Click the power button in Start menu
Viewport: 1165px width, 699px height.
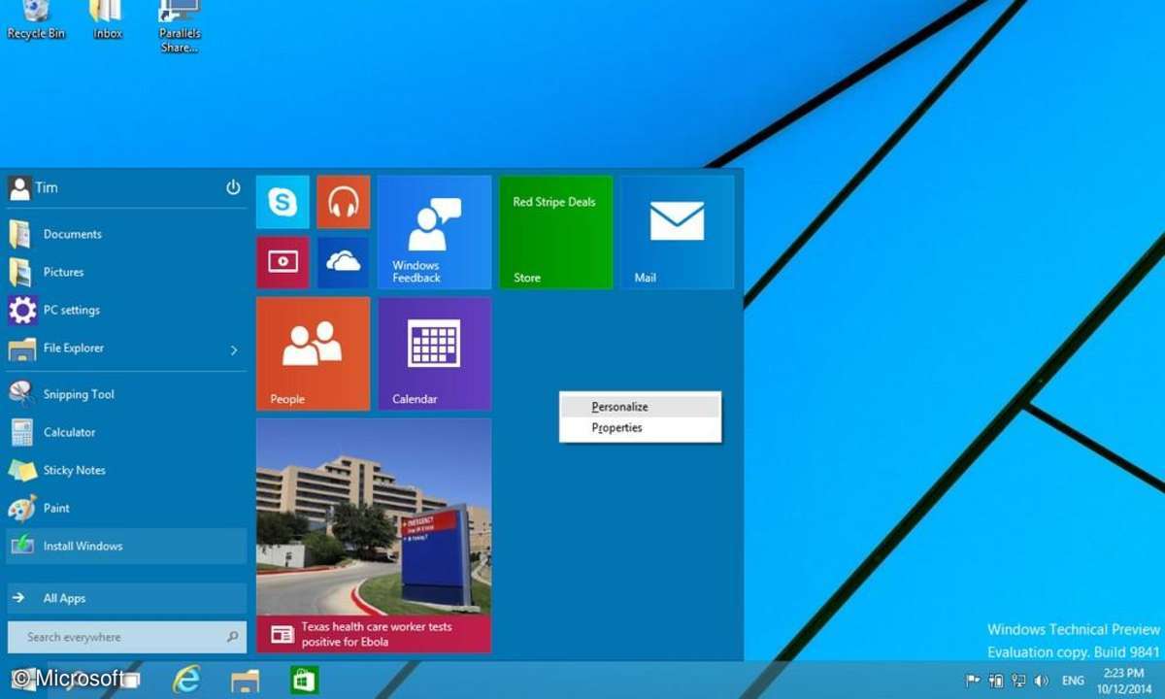pos(233,187)
